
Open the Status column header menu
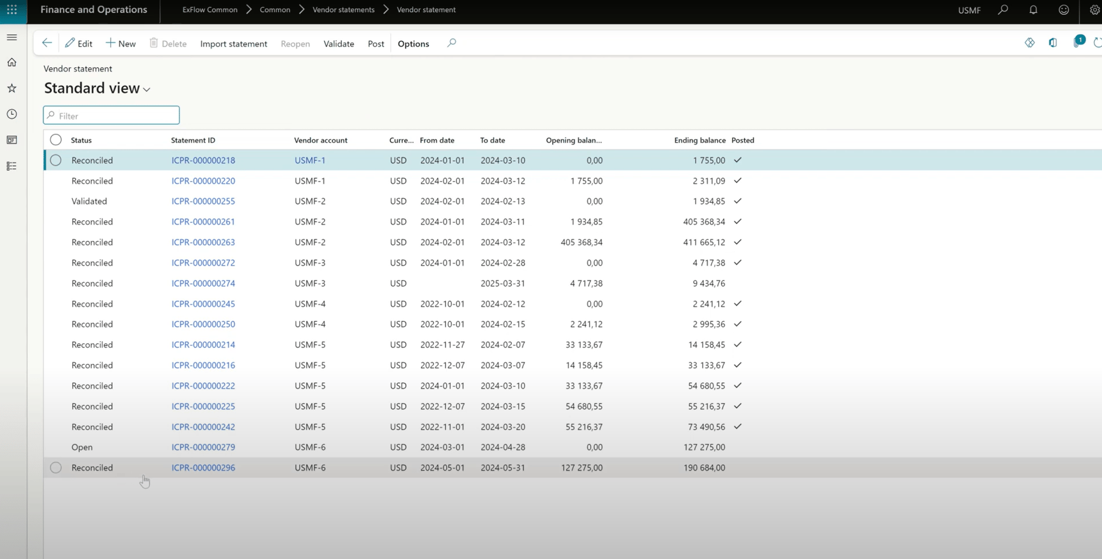(81, 140)
